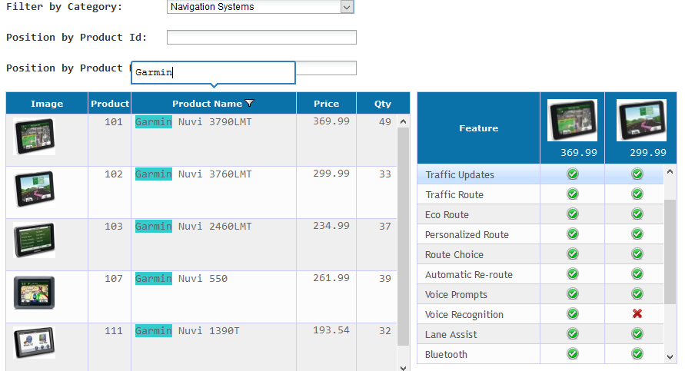Click the product grid vertical scrollbar thumb
This screenshot has width=685, height=371.
403,236
